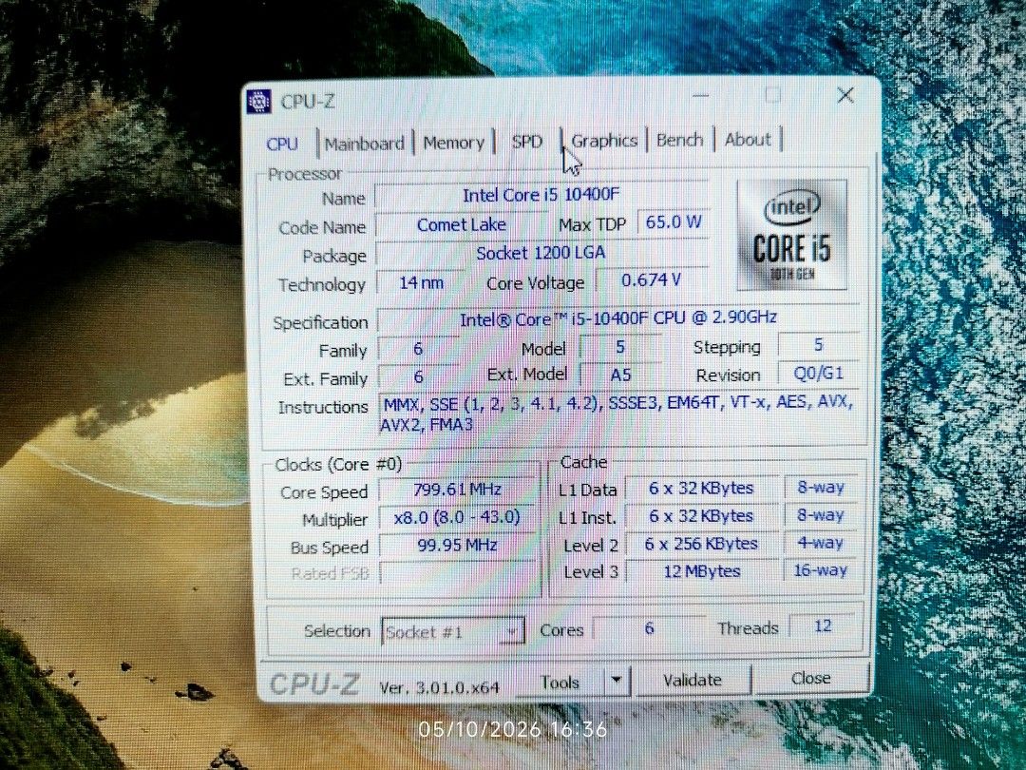1026x770 pixels.
Task: Open the Bench tab
Action: 679,140
